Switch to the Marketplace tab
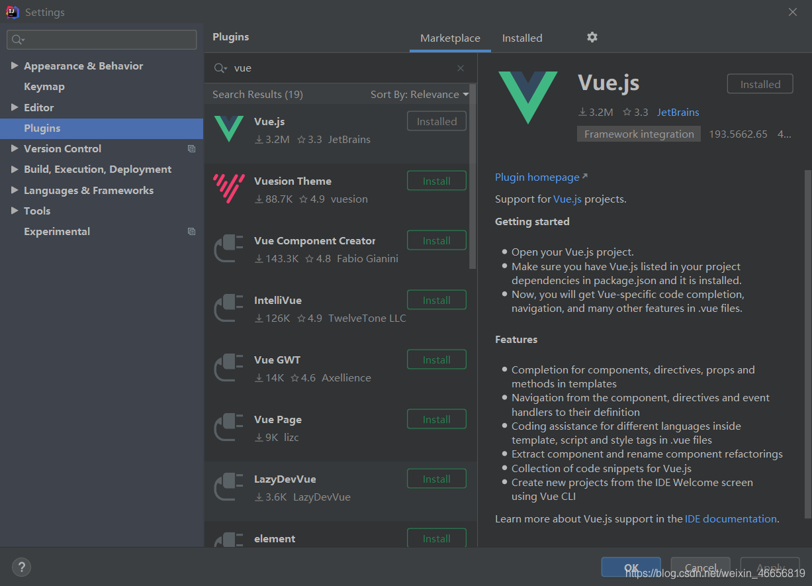Viewport: 812px width, 586px height. 450,38
